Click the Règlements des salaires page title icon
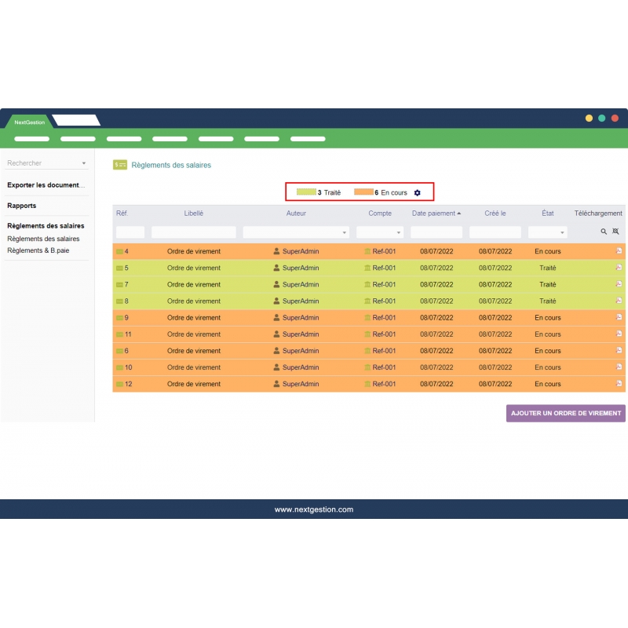Screen dimensions: 628x628 tap(119, 165)
